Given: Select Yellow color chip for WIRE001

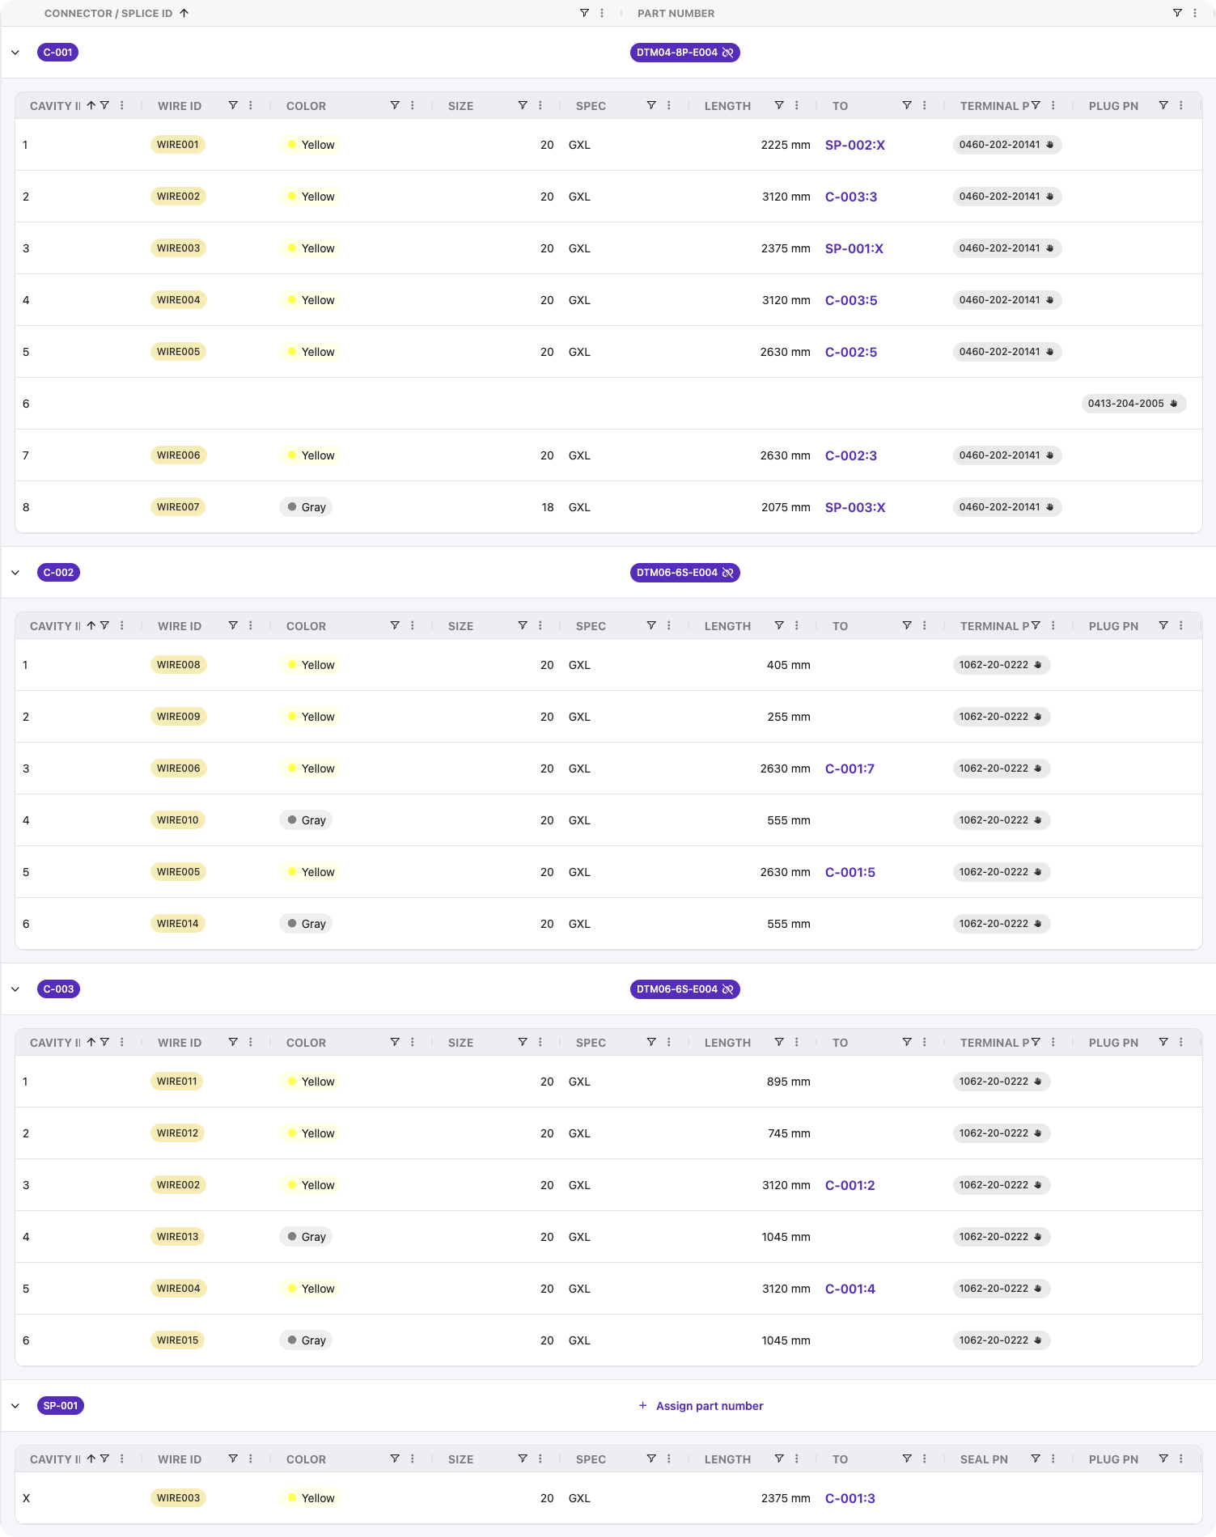Looking at the screenshot, I should pyautogui.click(x=311, y=145).
